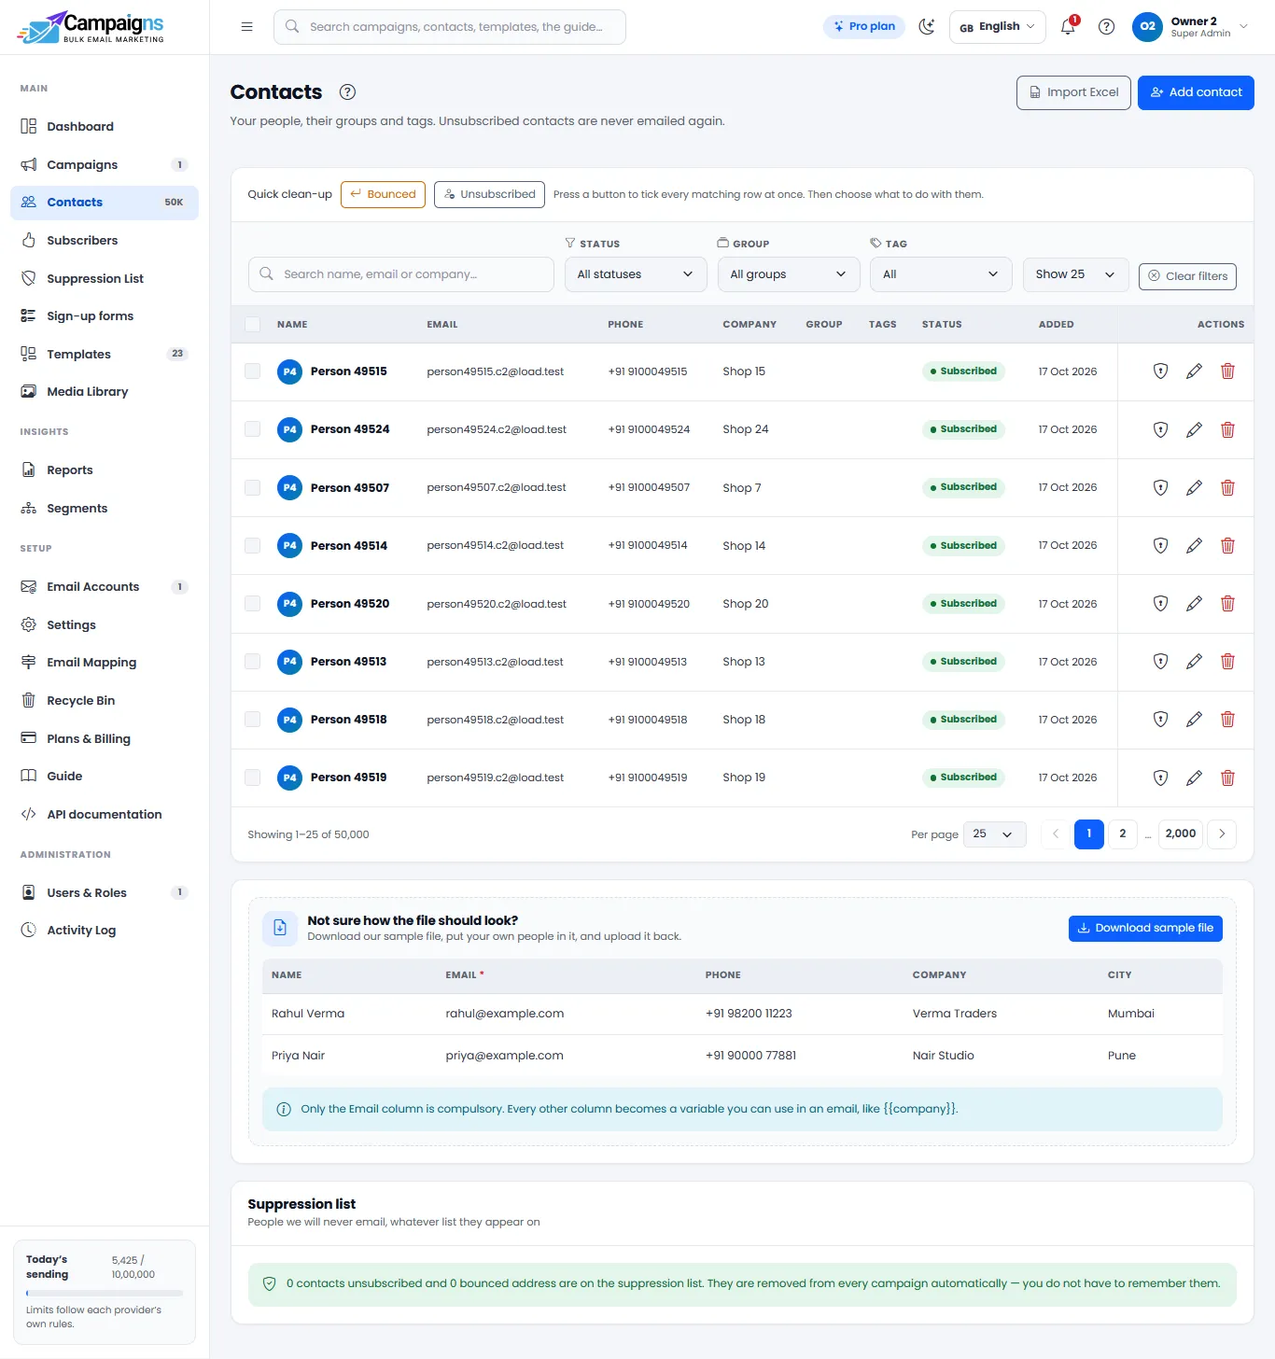
Task: Suppress Person 49515 using shield icon
Action: (x=1160, y=371)
